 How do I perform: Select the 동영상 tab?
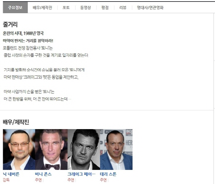(86, 8)
